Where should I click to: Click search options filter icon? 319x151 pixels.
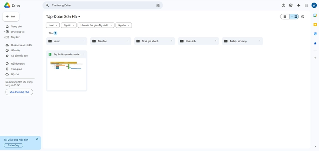158,6
